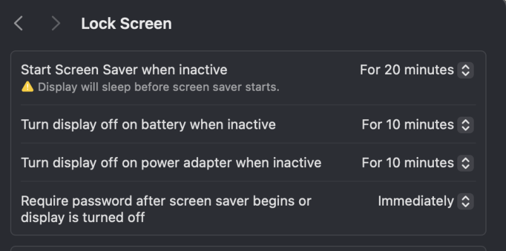Click the partially visible settings group at bottom
The image size is (506, 251).
tap(248, 248)
